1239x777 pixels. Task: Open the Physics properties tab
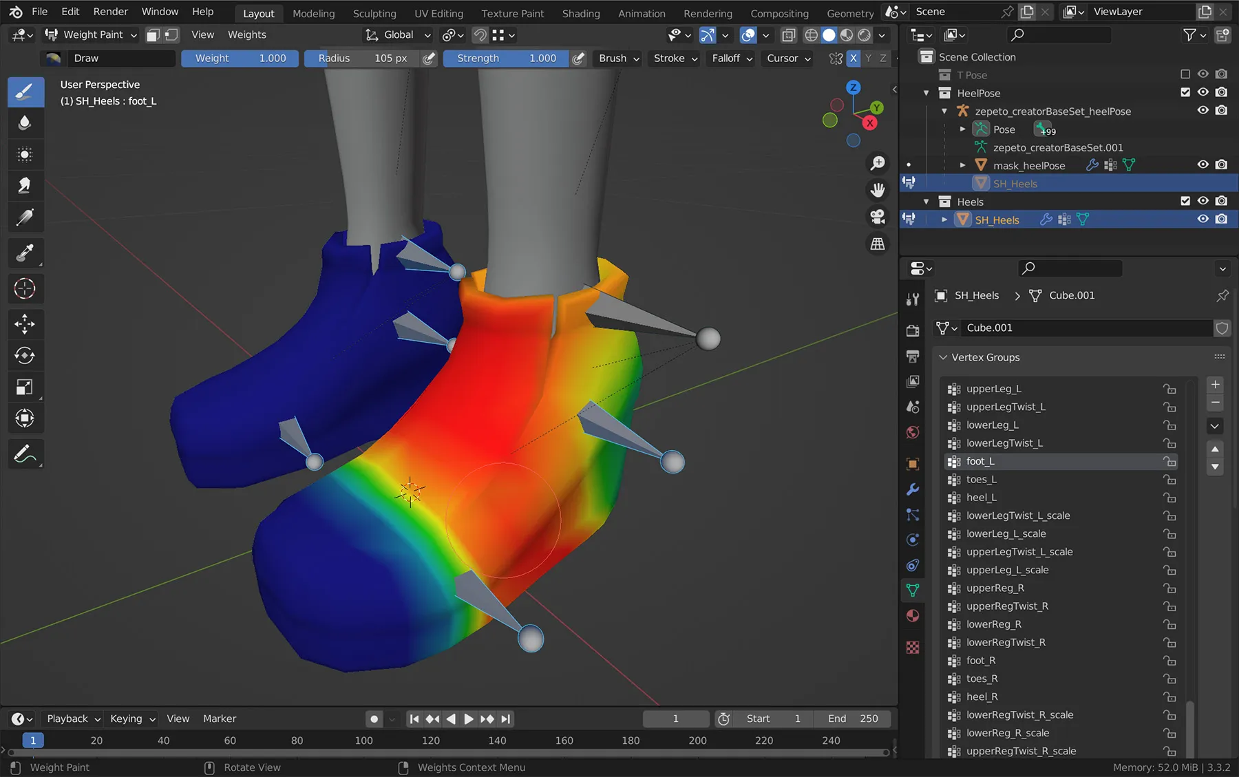[913, 540]
